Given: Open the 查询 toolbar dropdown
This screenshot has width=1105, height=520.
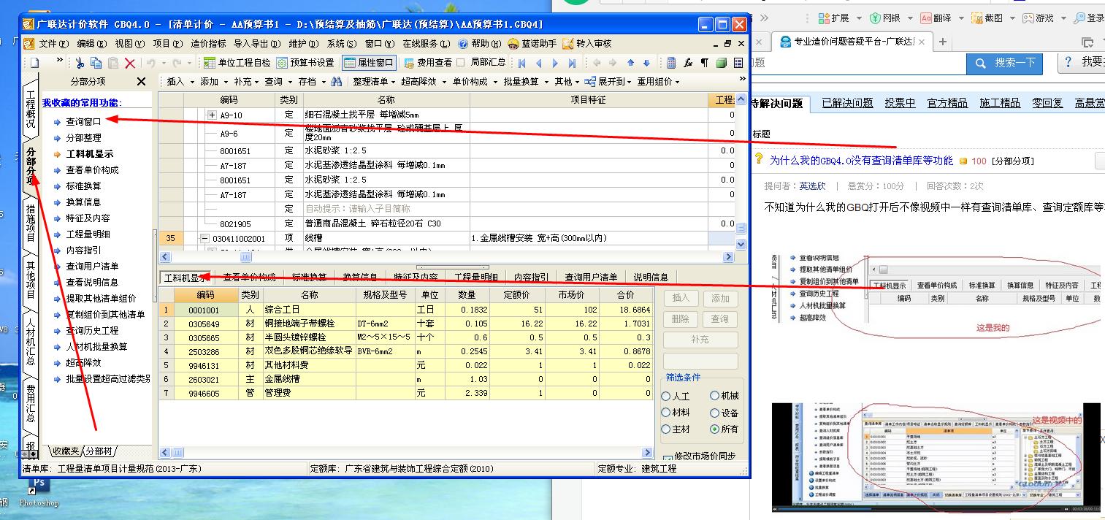Looking at the screenshot, I should [278, 82].
